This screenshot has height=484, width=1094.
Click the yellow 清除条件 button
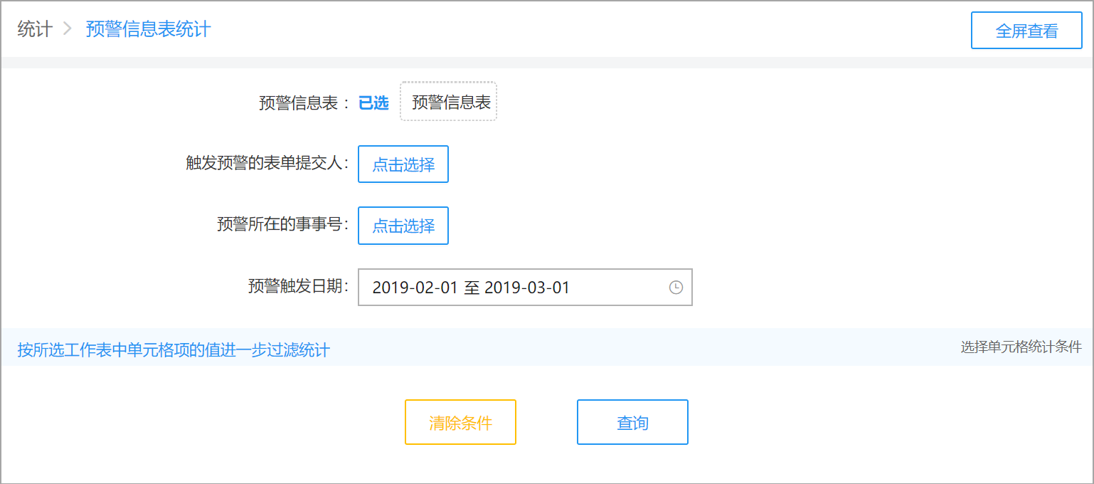pyautogui.click(x=460, y=422)
